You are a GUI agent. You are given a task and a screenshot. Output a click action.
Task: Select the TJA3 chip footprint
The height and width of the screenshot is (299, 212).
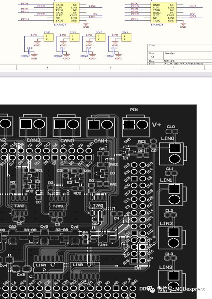click(x=58, y=206)
